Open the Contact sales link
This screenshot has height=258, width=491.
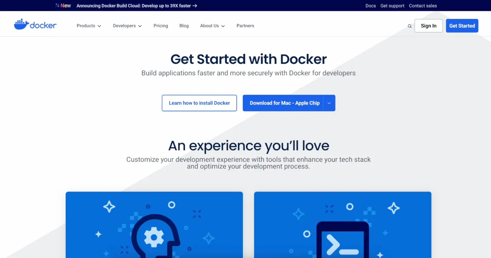point(423,6)
